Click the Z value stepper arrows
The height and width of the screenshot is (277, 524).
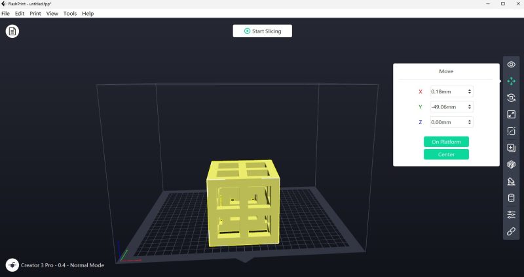(470, 122)
